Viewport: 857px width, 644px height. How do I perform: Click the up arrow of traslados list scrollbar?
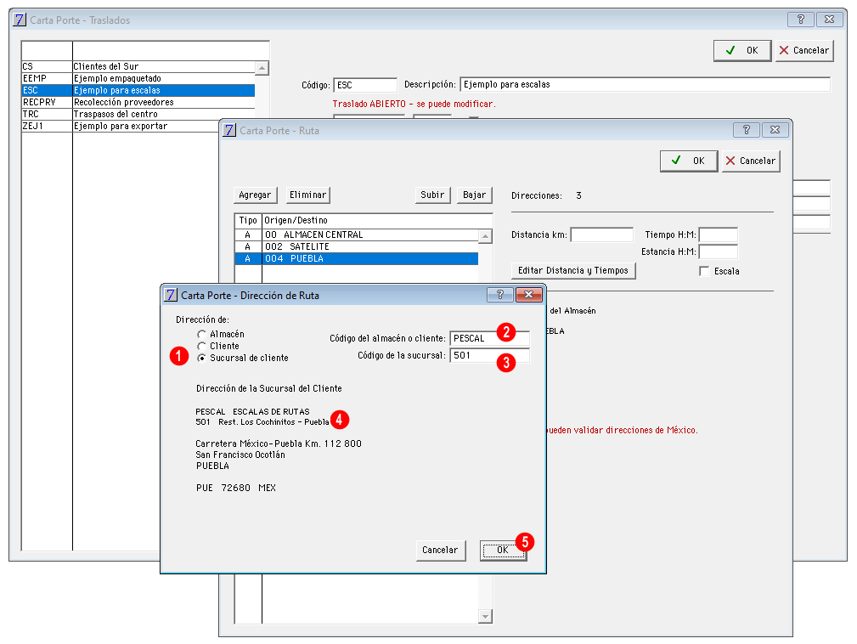tap(262, 68)
